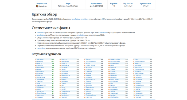Open Thasso at rank 33
187x100 pixels.
[x=64, y=83]
